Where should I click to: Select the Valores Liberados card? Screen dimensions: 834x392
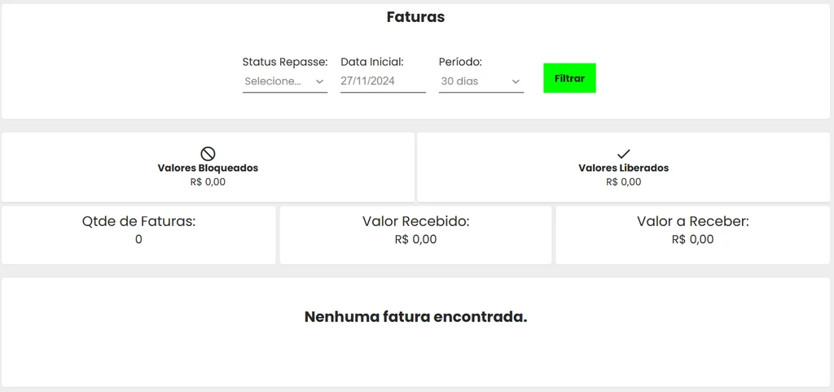(x=623, y=167)
